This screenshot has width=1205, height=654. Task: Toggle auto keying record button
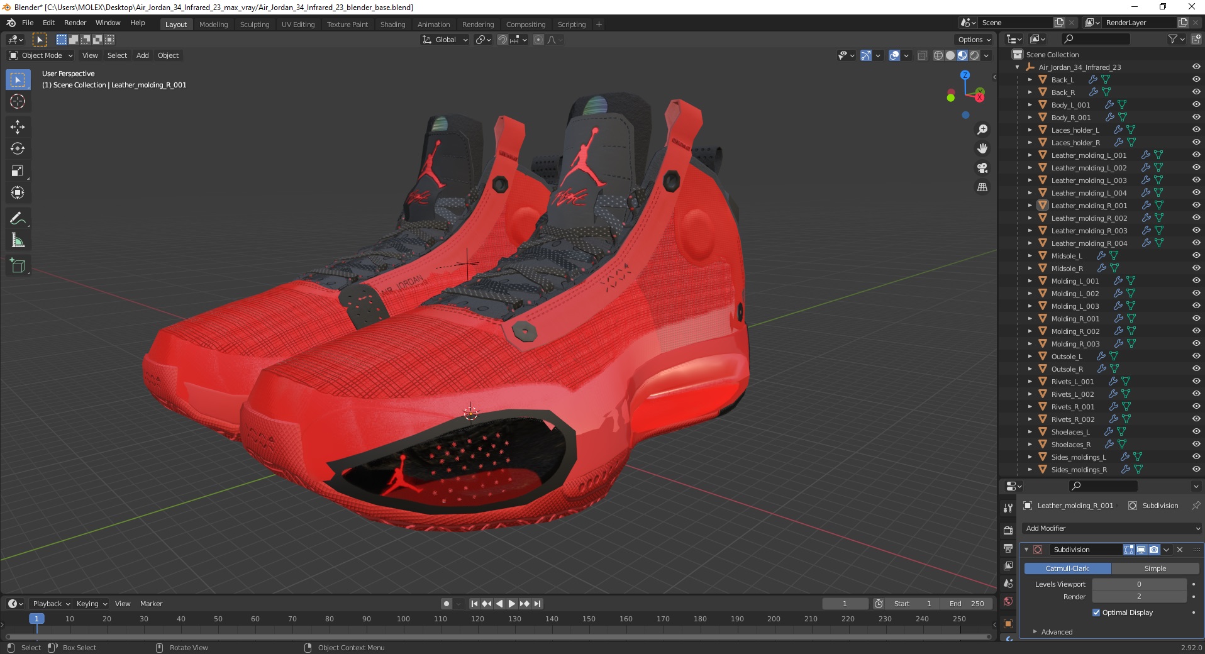[447, 604]
